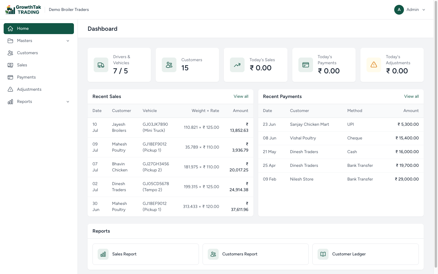Click the Customers people icon in sidebar
The height and width of the screenshot is (274, 438).
click(10, 53)
